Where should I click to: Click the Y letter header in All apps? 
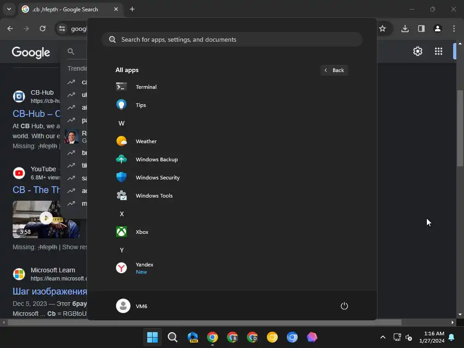click(121, 250)
